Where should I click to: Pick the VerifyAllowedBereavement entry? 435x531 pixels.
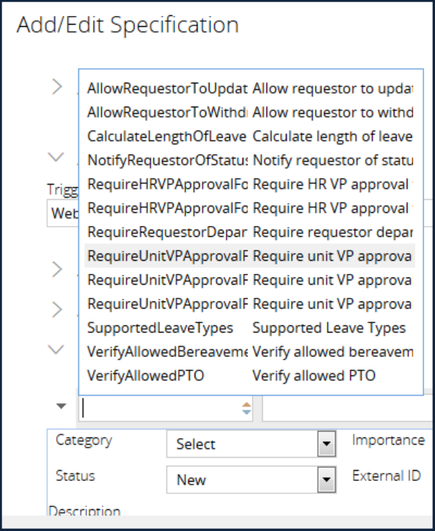point(168,352)
